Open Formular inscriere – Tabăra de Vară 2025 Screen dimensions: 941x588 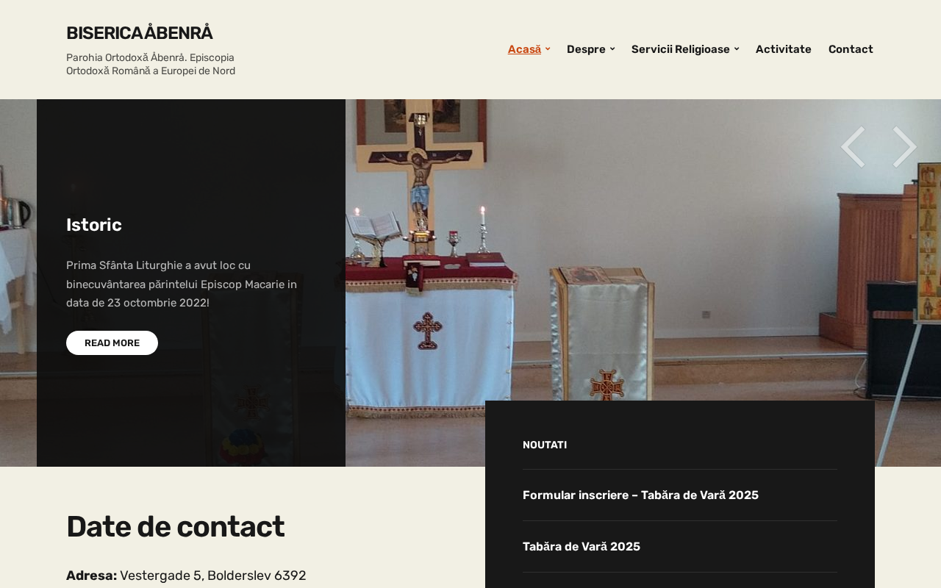coord(640,495)
